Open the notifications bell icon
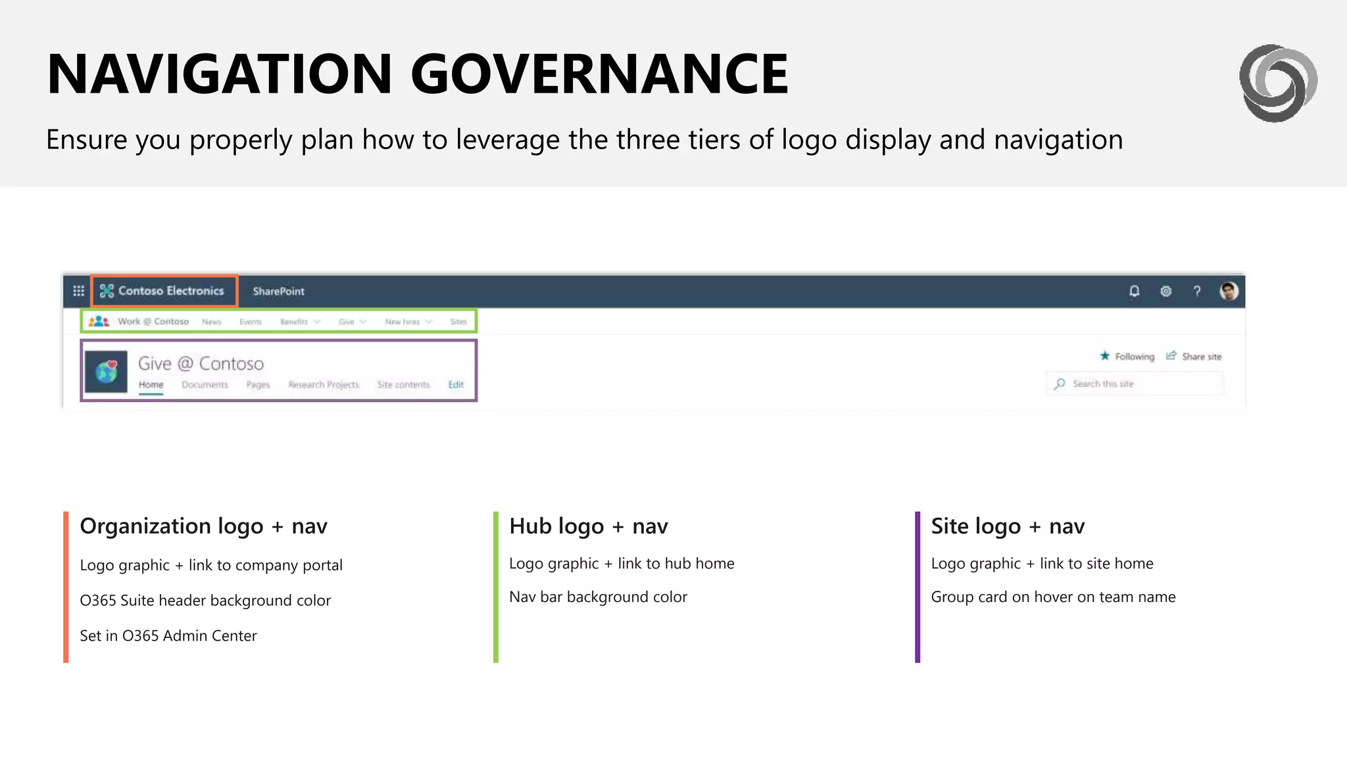Image resolution: width=1347 pixels, height=757 pixels. click(1135, 291)
